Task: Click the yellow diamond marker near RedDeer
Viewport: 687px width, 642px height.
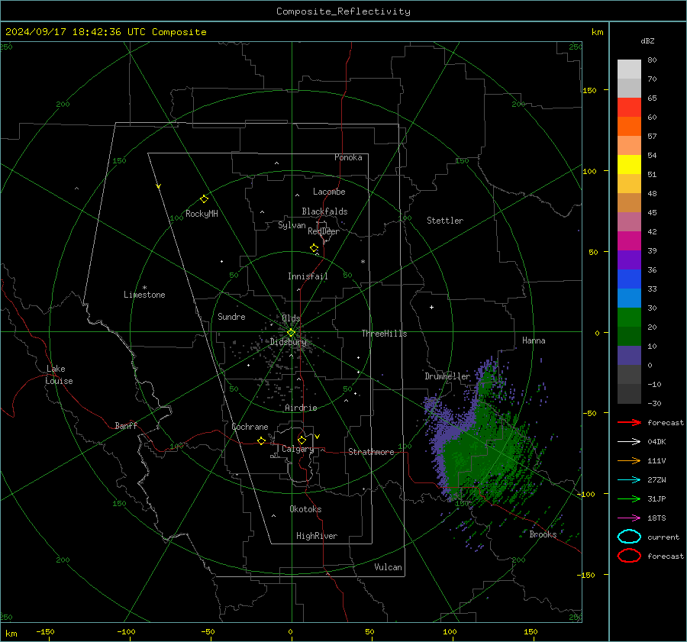Action: (x=314, y=248)
